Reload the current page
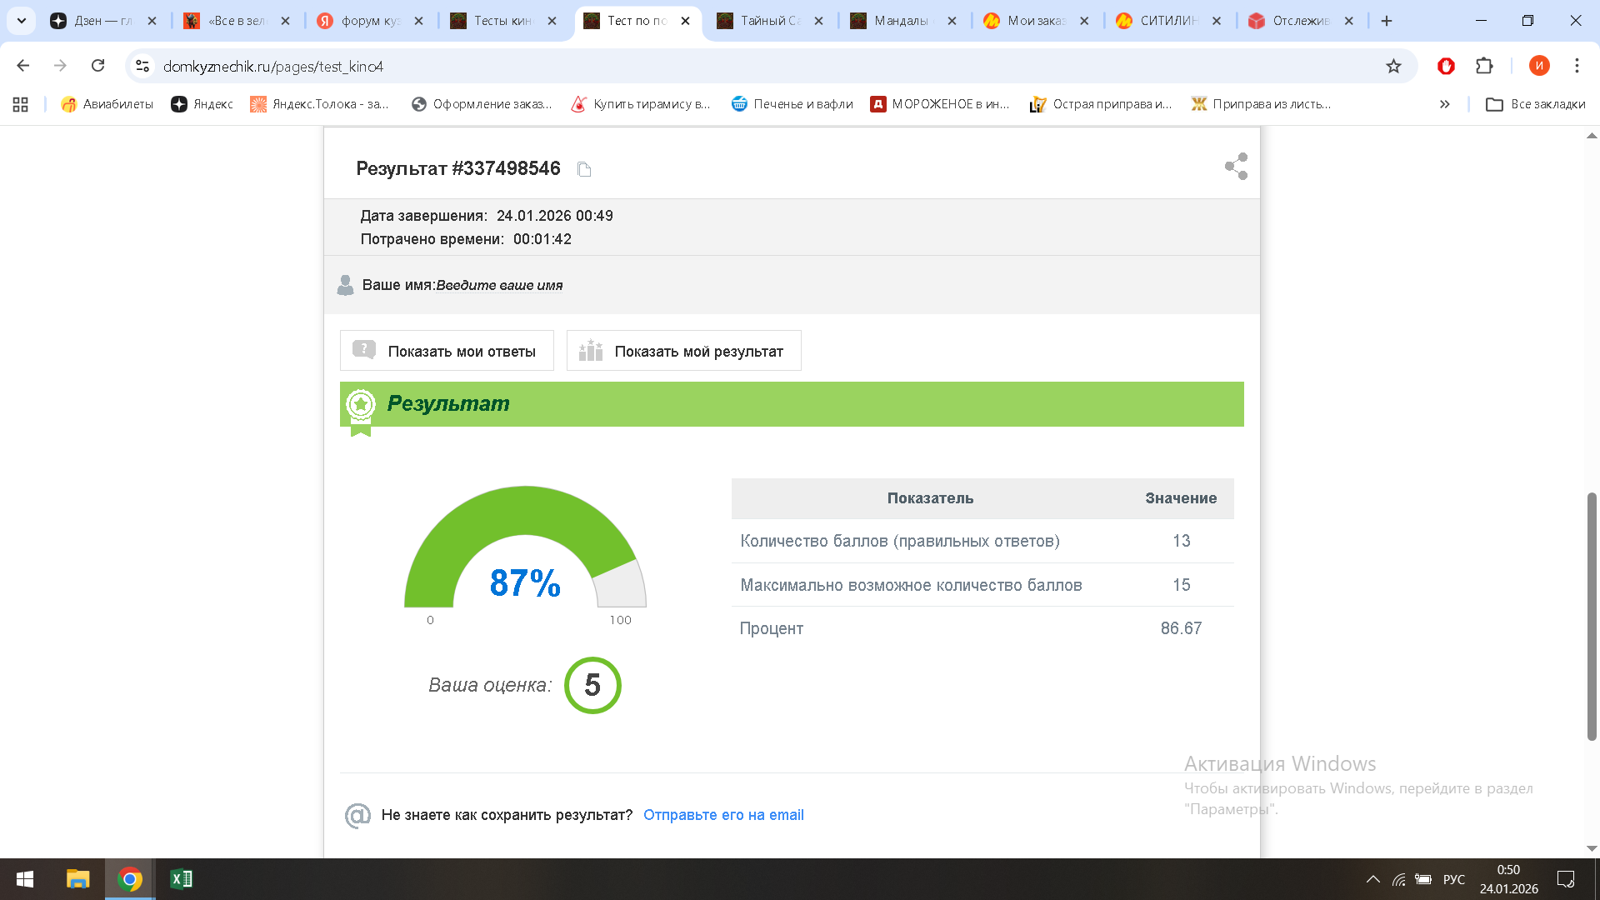Viewport: 1600px width, 900px height. click(x=99, y=65)
